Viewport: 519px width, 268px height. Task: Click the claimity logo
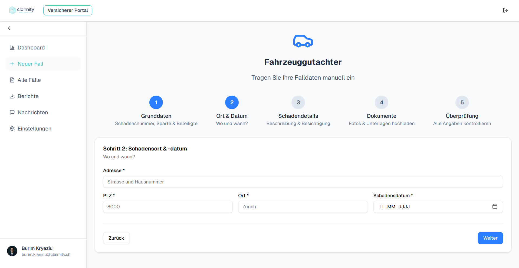point(22,10)
